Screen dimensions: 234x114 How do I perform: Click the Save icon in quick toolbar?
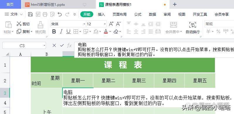pos(30,14)
